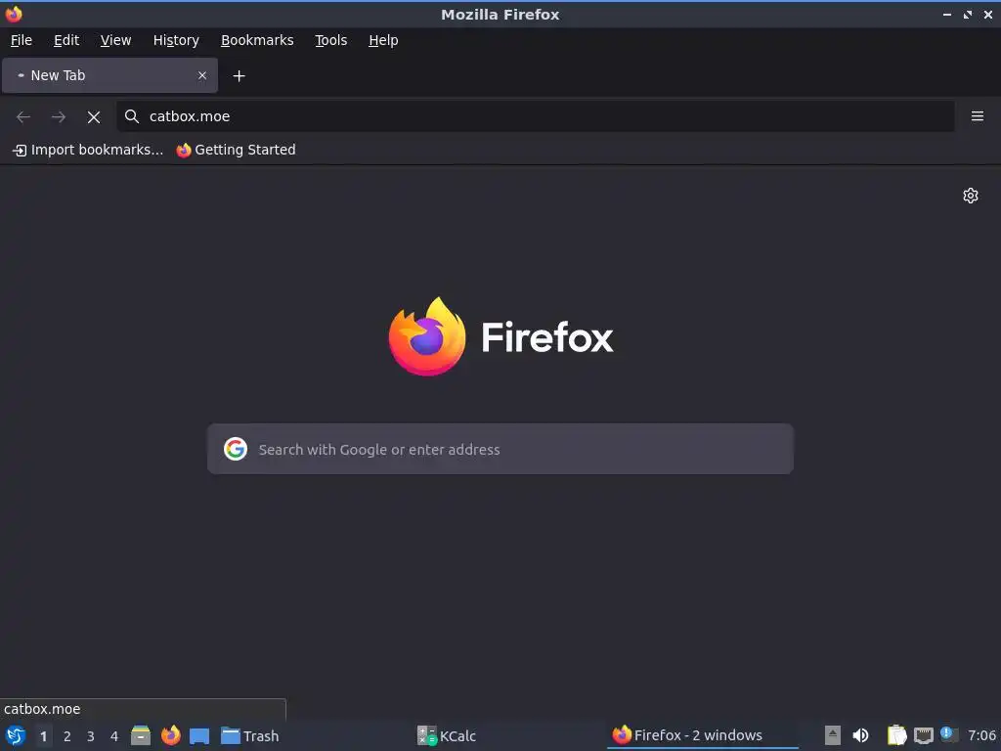The width and height of the screenshot is (1001, 751).
Task: Click the update notification tray icon
Action: coord(949,734)
